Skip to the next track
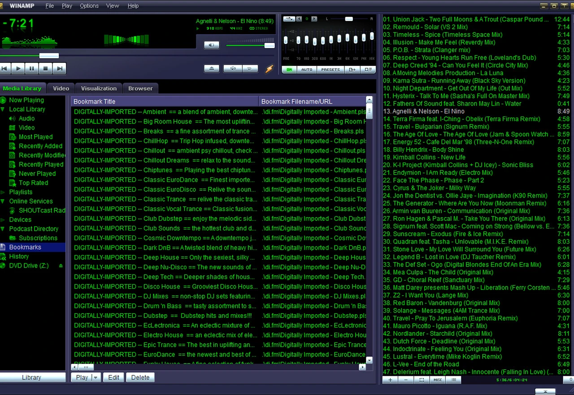 [59, 69]
